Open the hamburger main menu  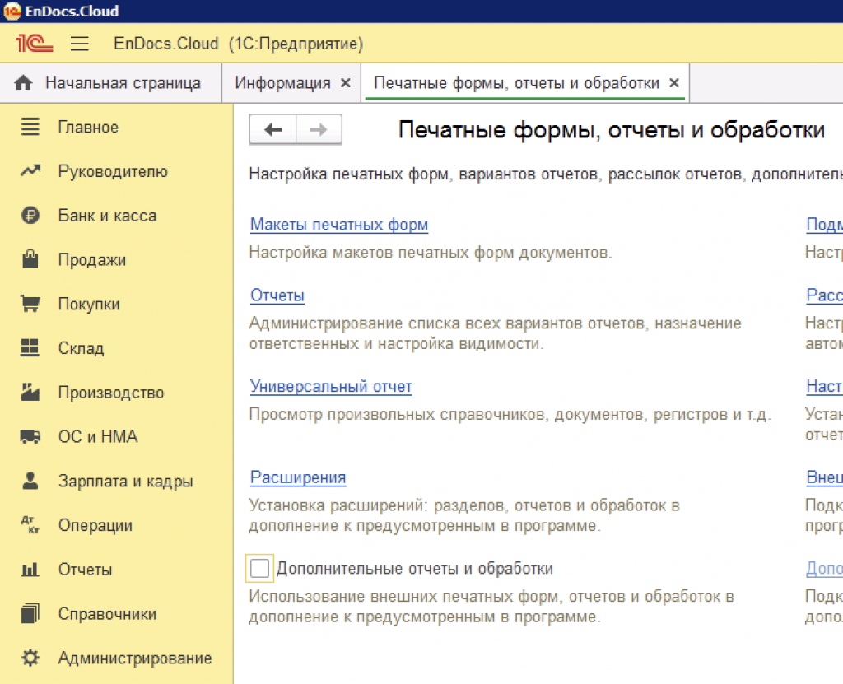coord(80,43)
